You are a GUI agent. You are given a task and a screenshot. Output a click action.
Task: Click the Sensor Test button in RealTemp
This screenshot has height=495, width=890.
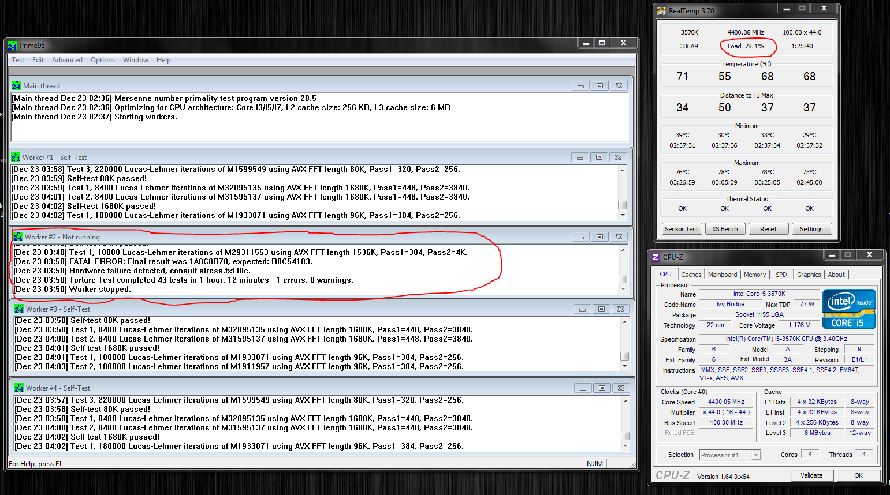(682, 229)
